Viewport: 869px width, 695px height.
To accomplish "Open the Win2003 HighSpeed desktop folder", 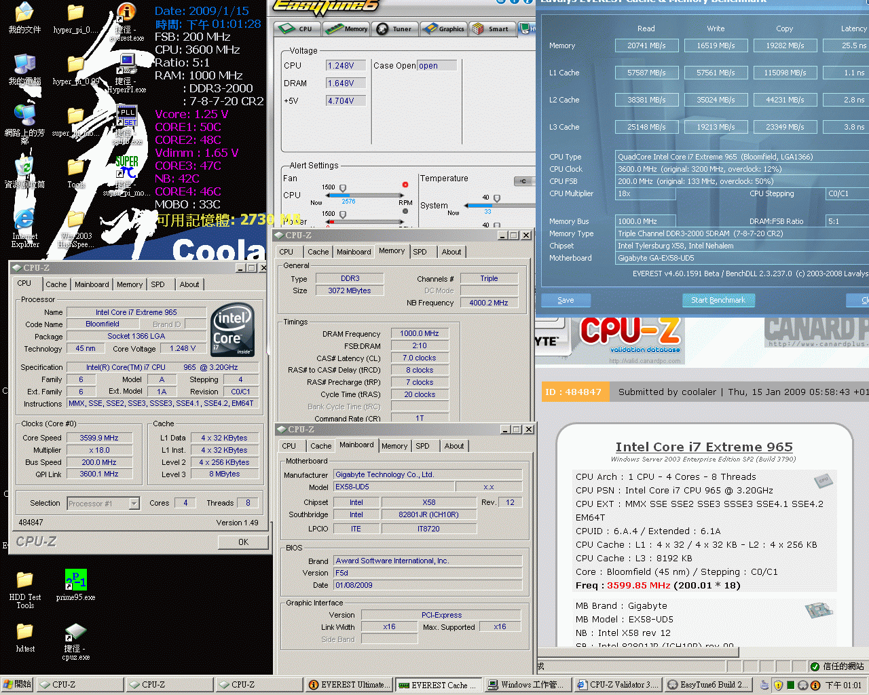I will tap(76, 228).
